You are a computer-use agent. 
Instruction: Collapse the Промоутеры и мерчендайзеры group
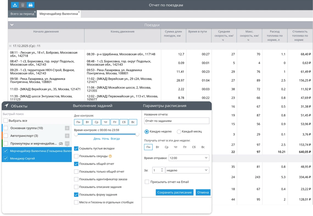pyautogui.click(x=67, y=143)
